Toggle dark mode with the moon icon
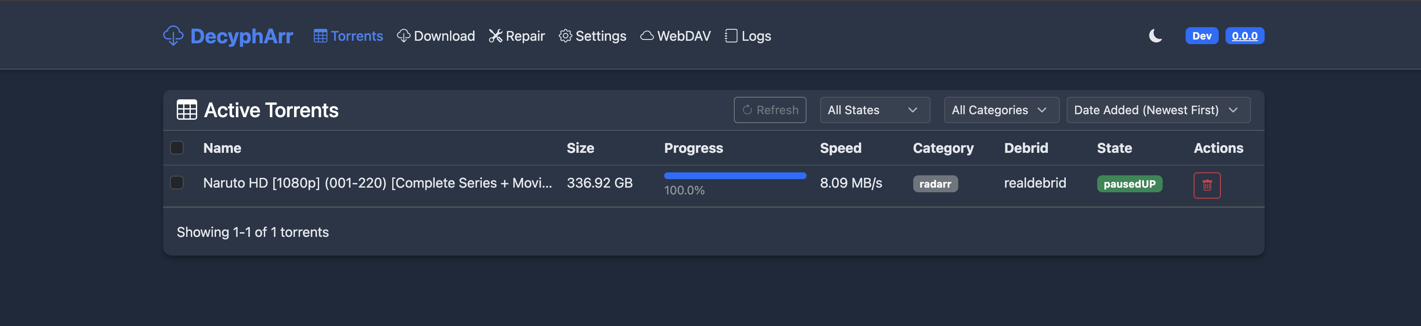 (1155, 35)
